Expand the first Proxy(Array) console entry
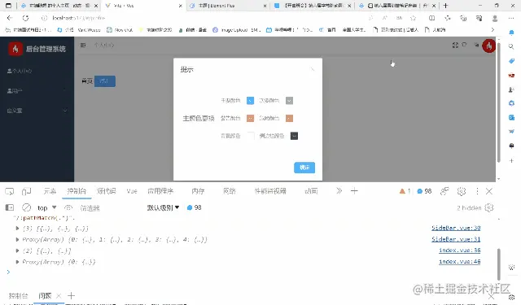 click(x=17, y=239)
